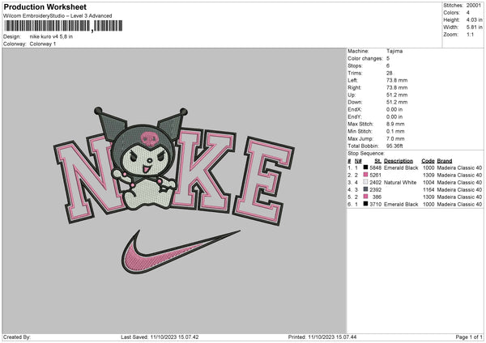Image resolution: width=486 pixels, height=343 pixels.
Task: Click the 'Left:' measurement label
Action: (x=352, y=80)
